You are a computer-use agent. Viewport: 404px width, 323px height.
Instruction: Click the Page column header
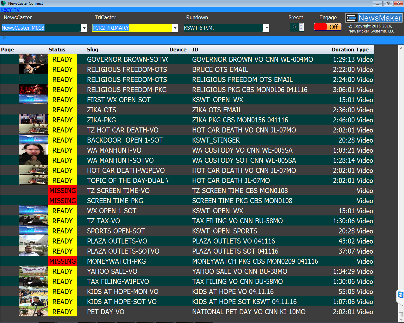pos(8,50)
